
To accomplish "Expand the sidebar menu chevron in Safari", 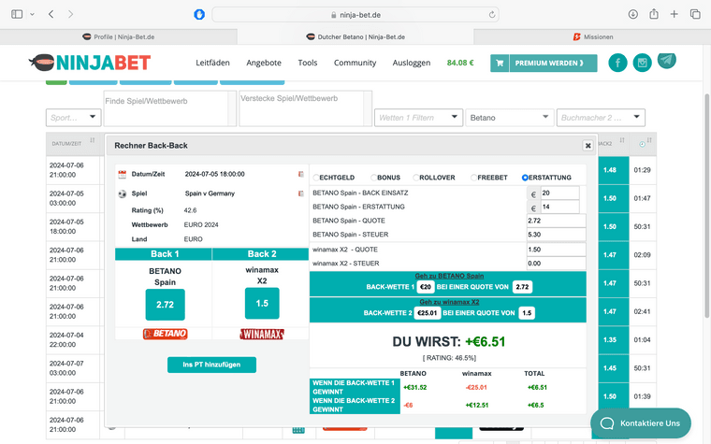I will (32, 14).
